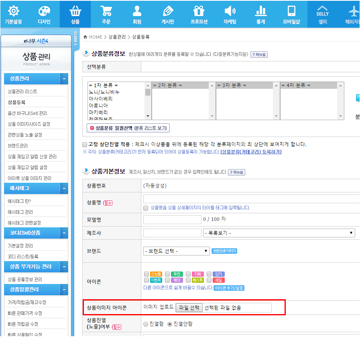Viewport: 360px width, 337px height.
Task: Open the 상품분류(카테고리) 등록하기 link
Action: click(x=251, y=152)
